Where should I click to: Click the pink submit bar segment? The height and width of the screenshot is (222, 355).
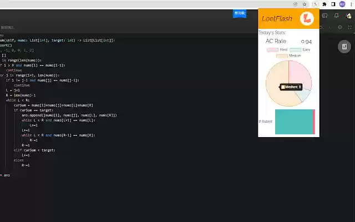(314, 122)
